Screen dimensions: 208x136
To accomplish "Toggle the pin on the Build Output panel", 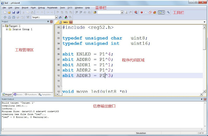I will (x=201, y=99).
